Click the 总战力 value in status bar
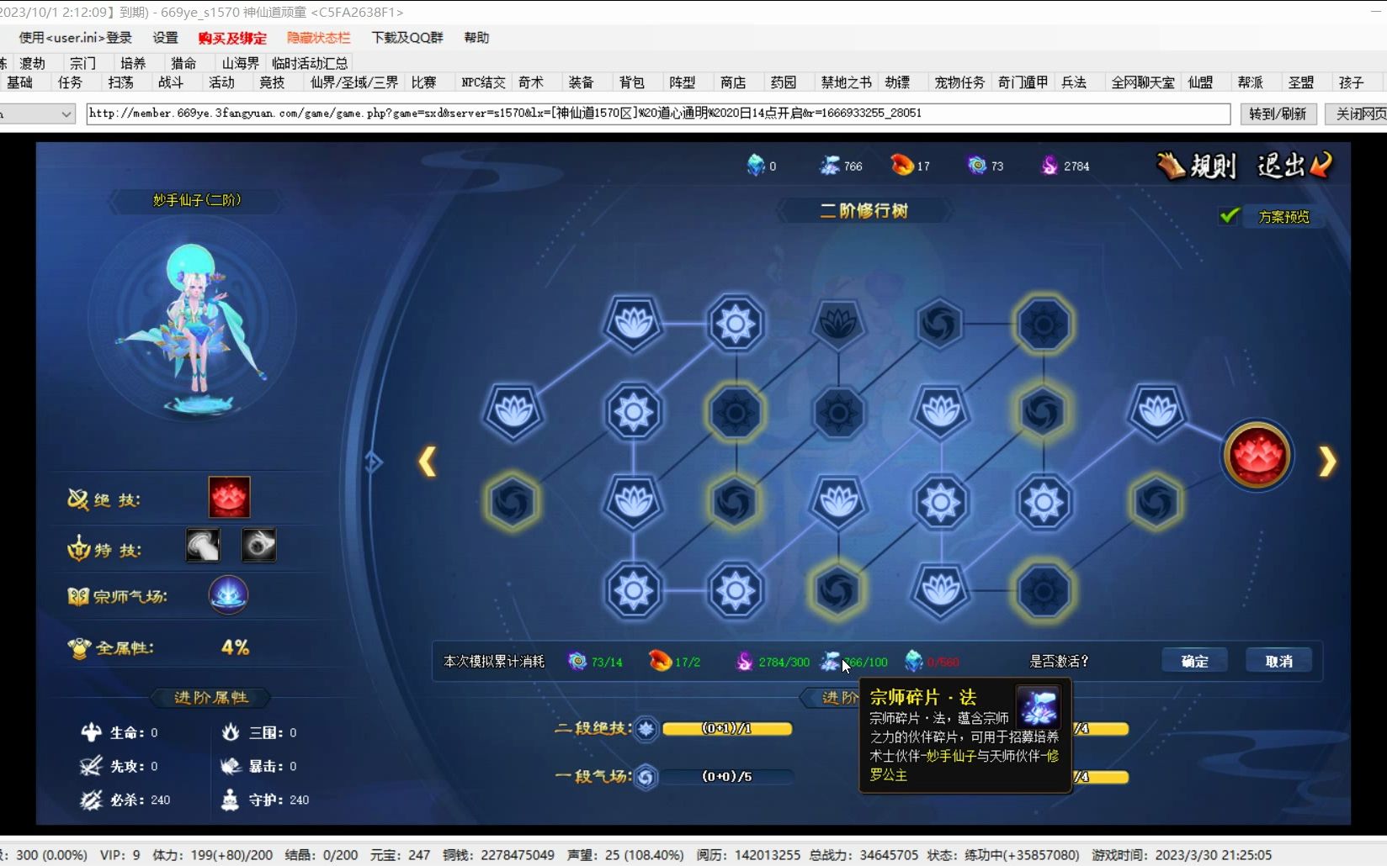Screen dimensions: 1387x866 pos(887,855)
